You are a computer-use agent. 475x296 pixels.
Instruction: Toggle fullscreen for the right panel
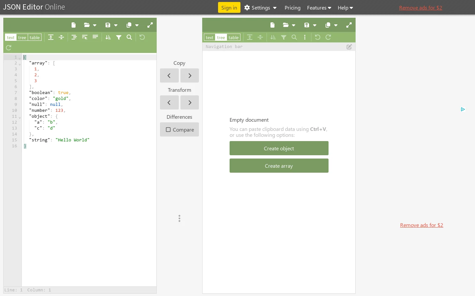tap(349, 25)
